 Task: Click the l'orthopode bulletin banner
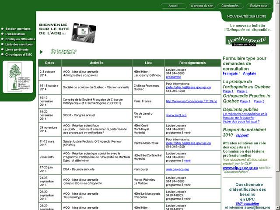(x=247, y=41)
